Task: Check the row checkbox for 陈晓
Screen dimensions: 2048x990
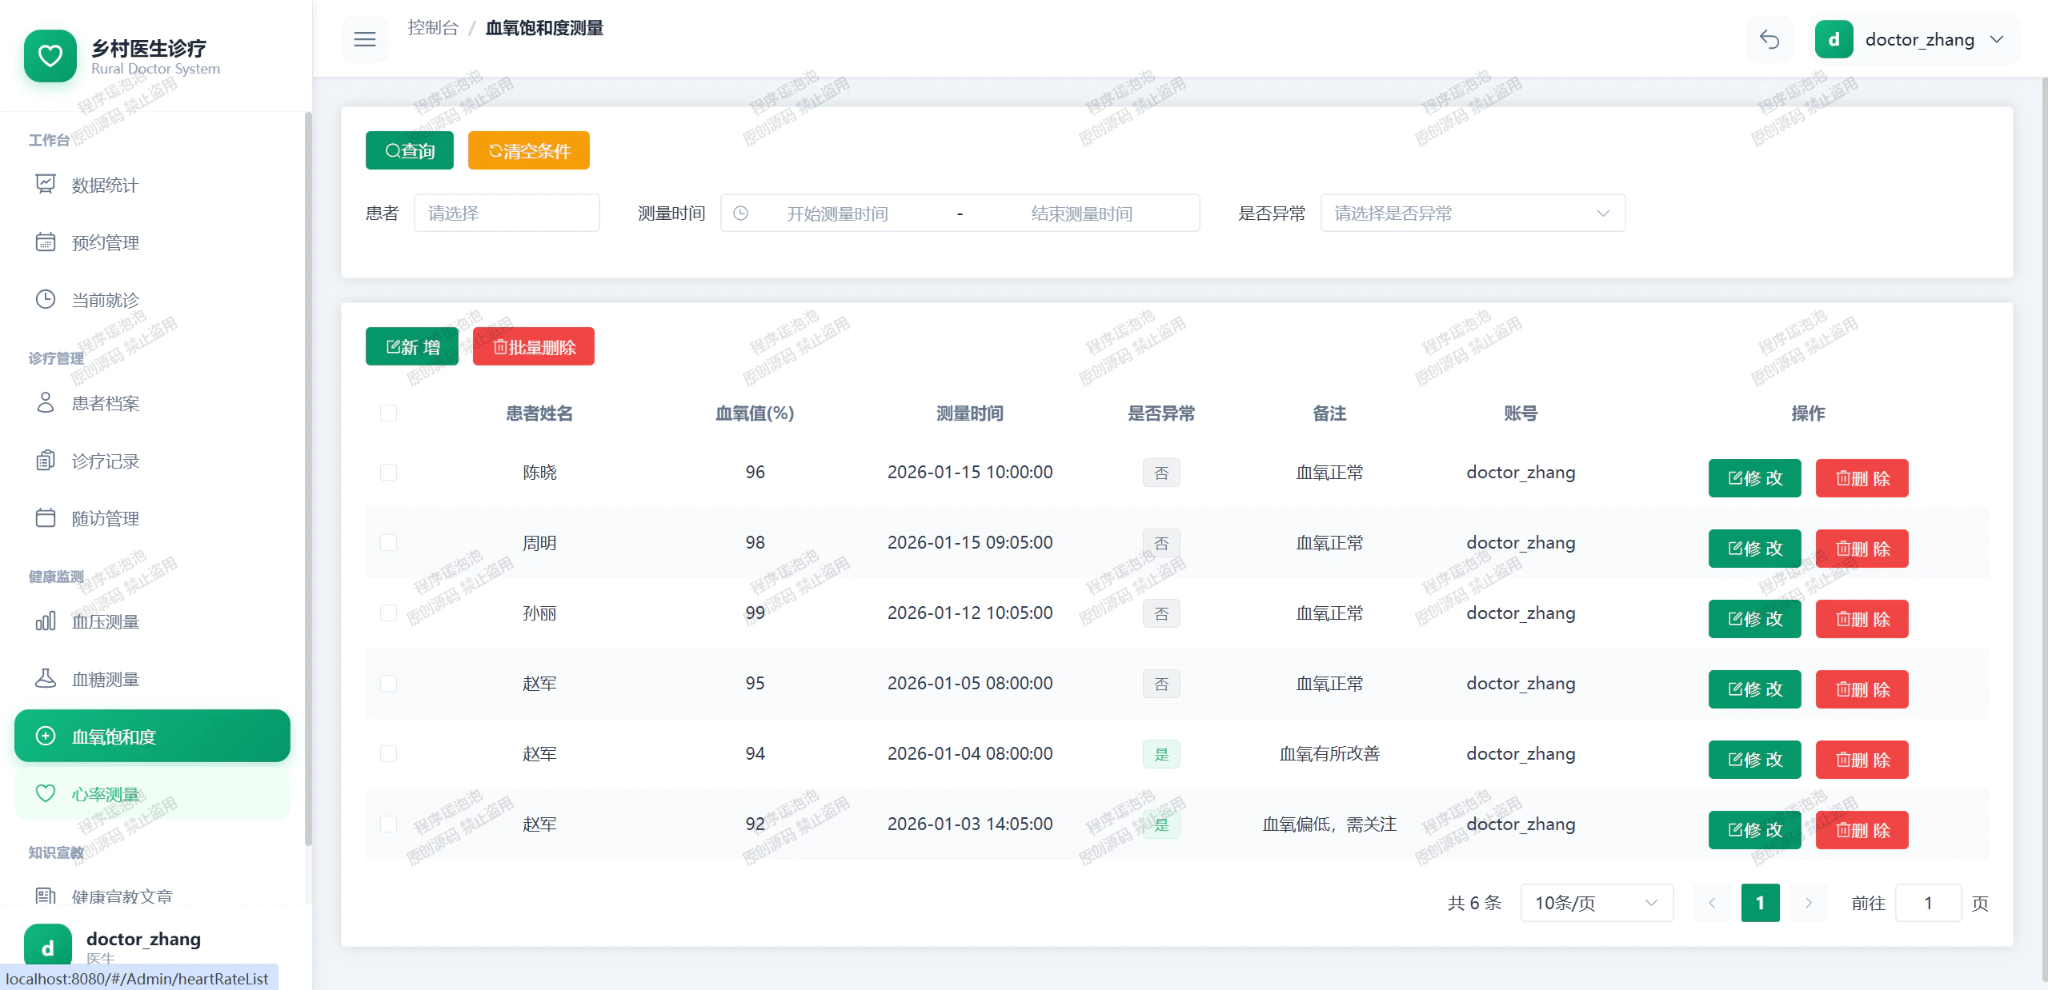Action: [x=388, y=473]
